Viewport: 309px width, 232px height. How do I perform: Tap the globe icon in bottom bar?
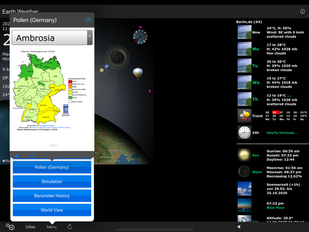coord(10,227)
